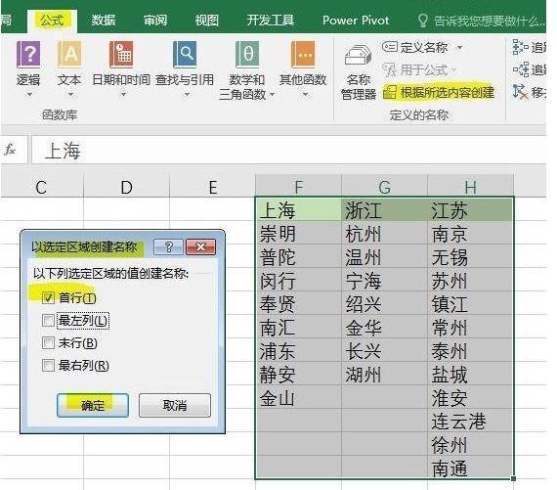Close the 以选定区域创建名称 dialog
Viewport: 557px width, 490px height.
(x=200, y=246)
